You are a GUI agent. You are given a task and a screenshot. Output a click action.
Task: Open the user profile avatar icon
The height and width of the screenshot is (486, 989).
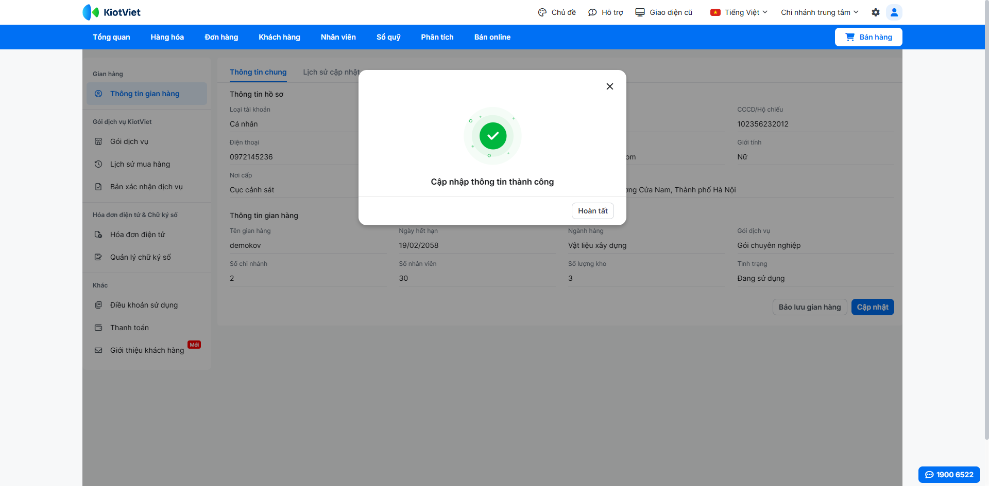point(894,12)
